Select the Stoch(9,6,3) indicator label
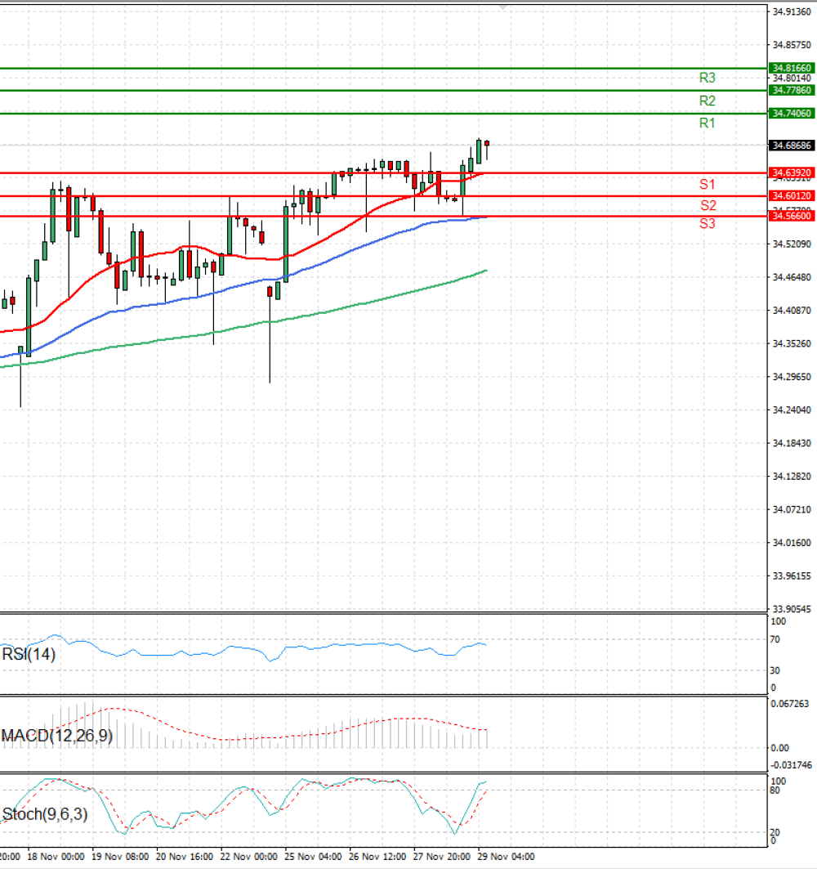 pyautogui.click(x=45, y=814)
